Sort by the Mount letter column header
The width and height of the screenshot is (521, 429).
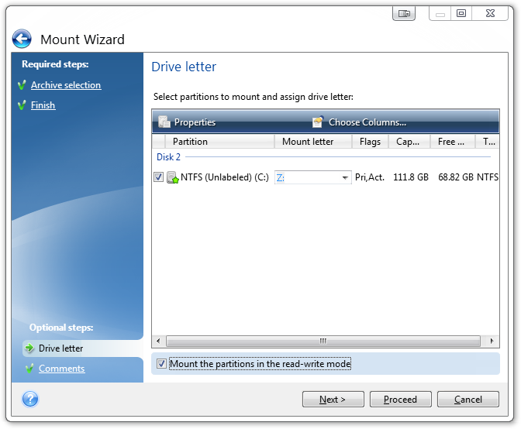coord(313,142)
